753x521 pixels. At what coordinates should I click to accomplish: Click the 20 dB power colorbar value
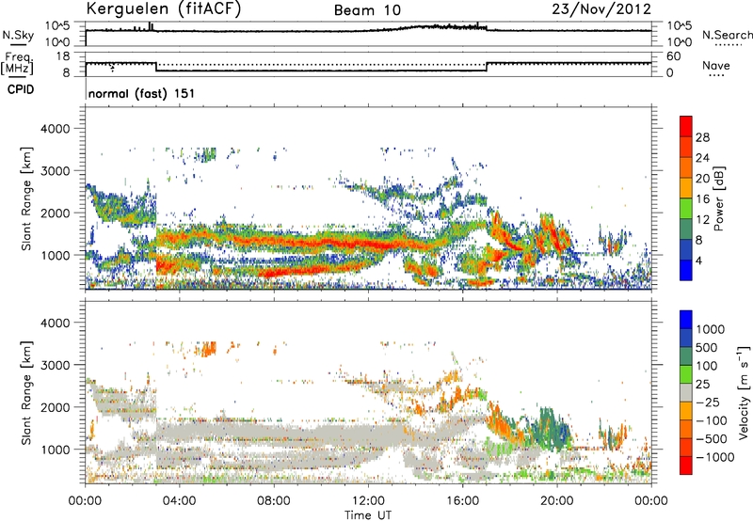[x=702, y=179]
